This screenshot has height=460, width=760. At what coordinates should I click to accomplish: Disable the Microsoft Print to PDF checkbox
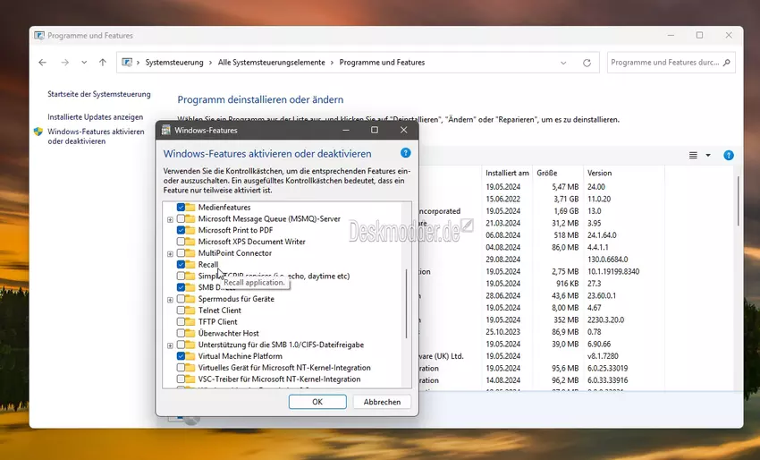coord(181,230)
